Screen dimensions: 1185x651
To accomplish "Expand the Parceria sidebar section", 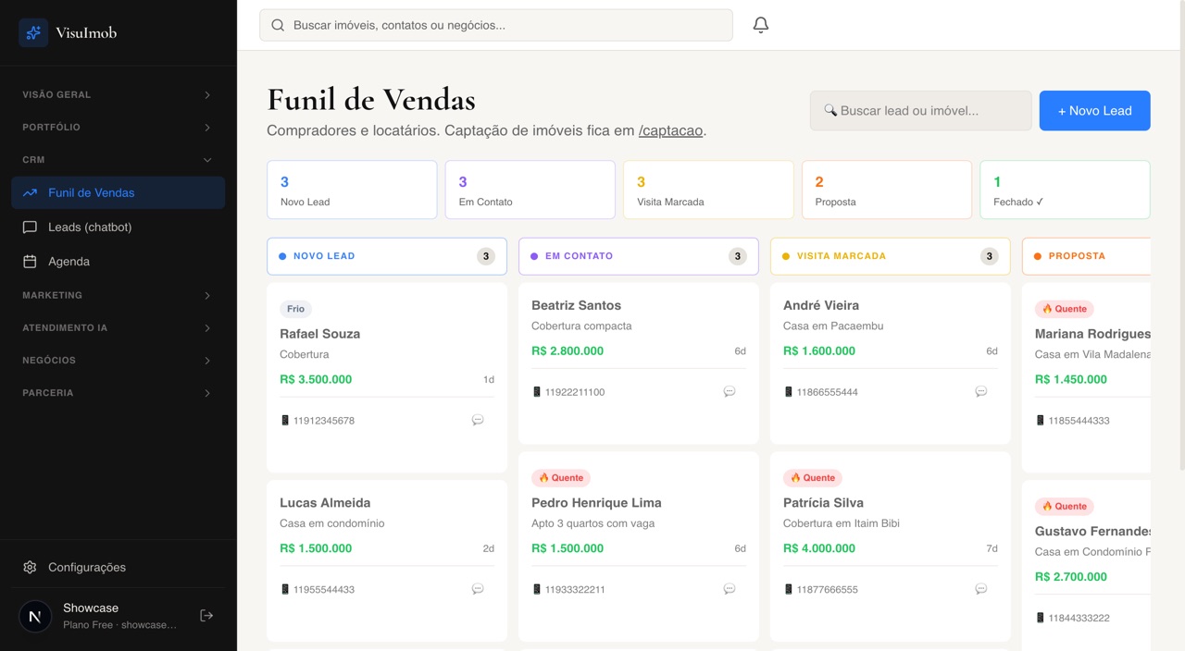I will pyautogui.click(x=118, y=393).
